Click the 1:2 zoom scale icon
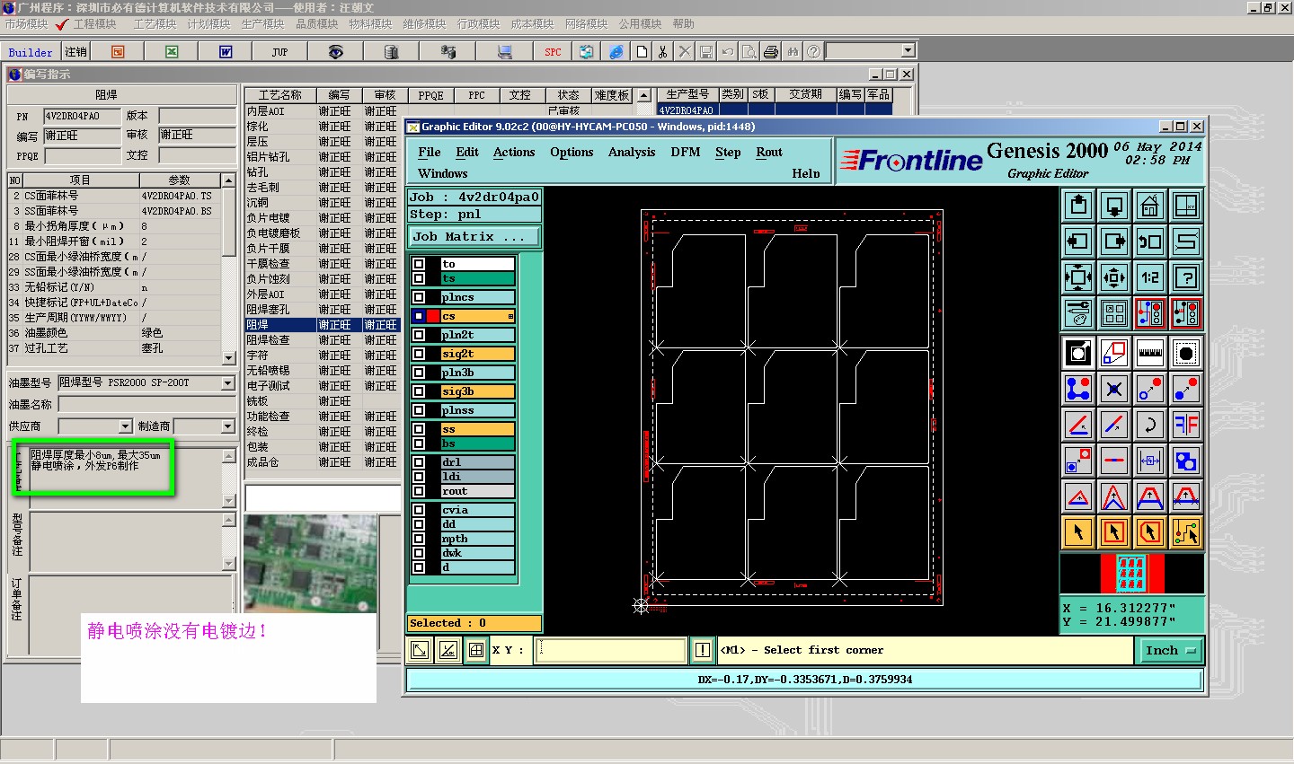Viewport: 1294px width, 764px height. click(1150, 277)
